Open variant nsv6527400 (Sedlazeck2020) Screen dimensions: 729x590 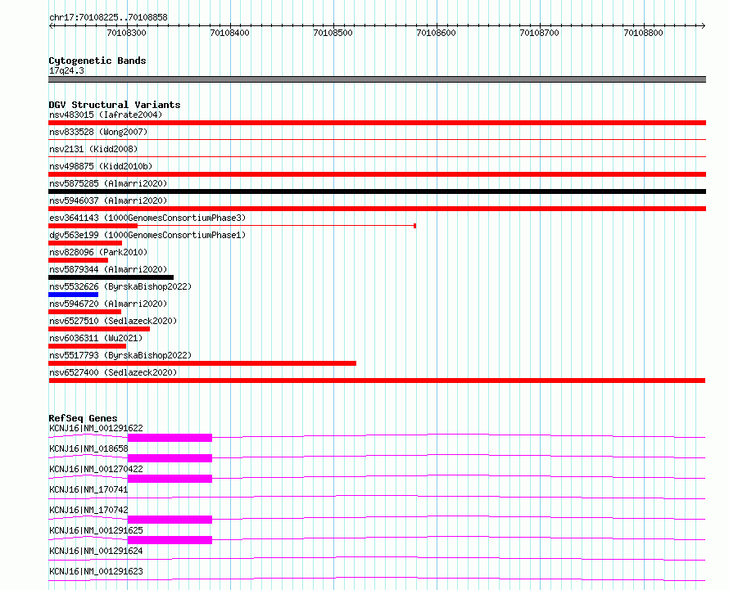113,372
